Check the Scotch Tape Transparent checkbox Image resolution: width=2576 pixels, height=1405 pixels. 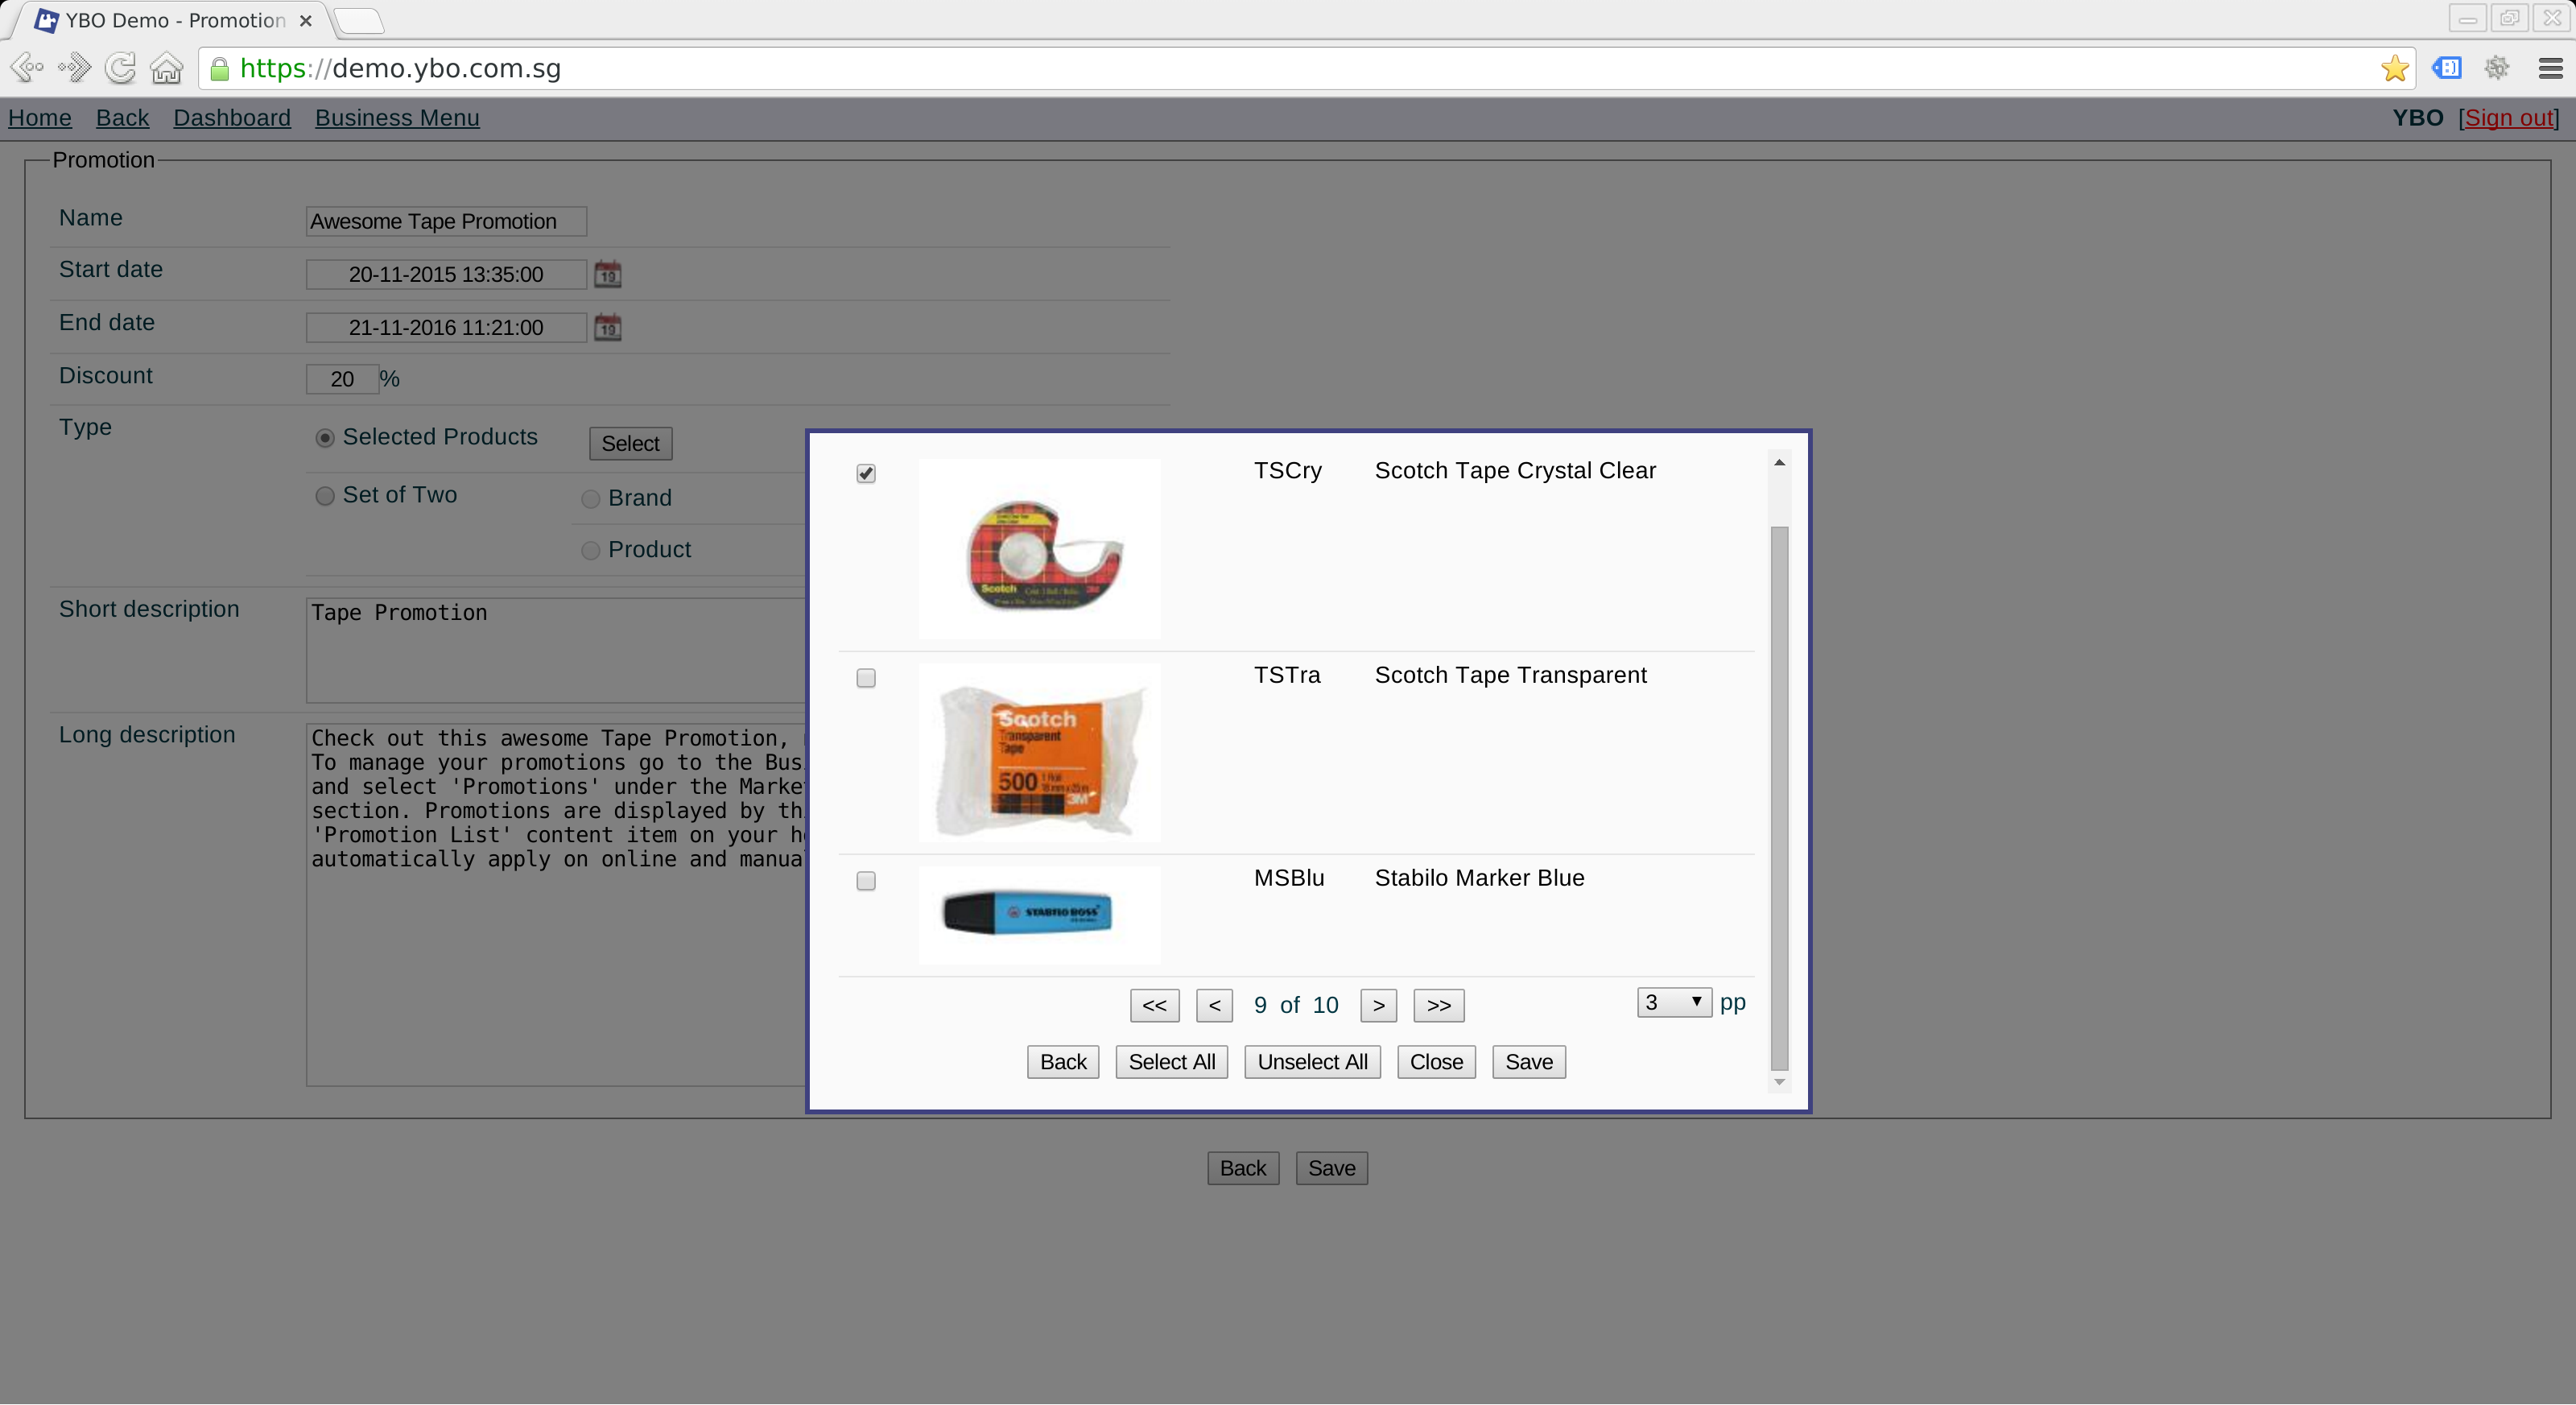click(x=866, y=678)
